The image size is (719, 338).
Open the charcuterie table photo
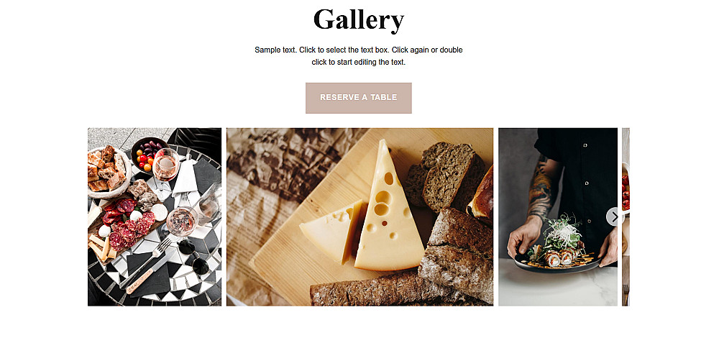tap(155, 217)
